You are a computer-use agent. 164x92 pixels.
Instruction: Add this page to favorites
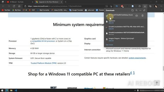click(x=111, y=6)
